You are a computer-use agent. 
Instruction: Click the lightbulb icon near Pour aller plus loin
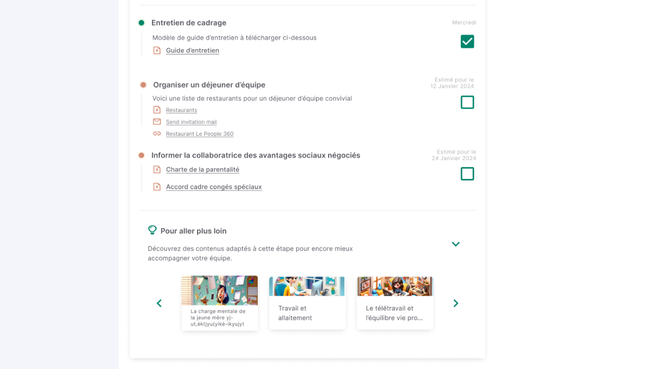[x=152, y=230]
